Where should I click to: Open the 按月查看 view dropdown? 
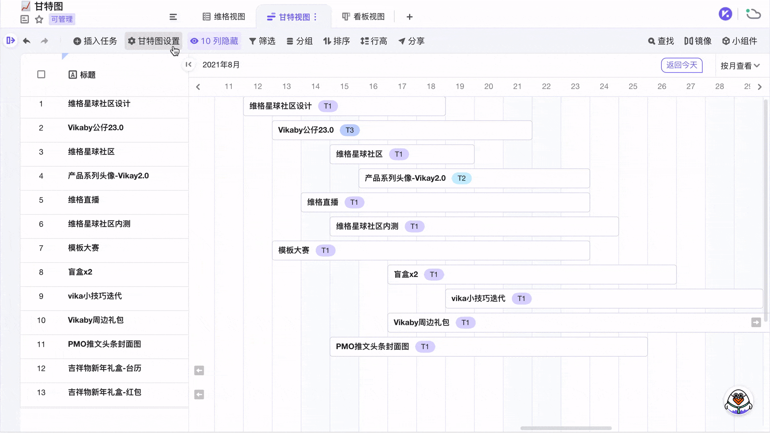click(x=740, y=65)
